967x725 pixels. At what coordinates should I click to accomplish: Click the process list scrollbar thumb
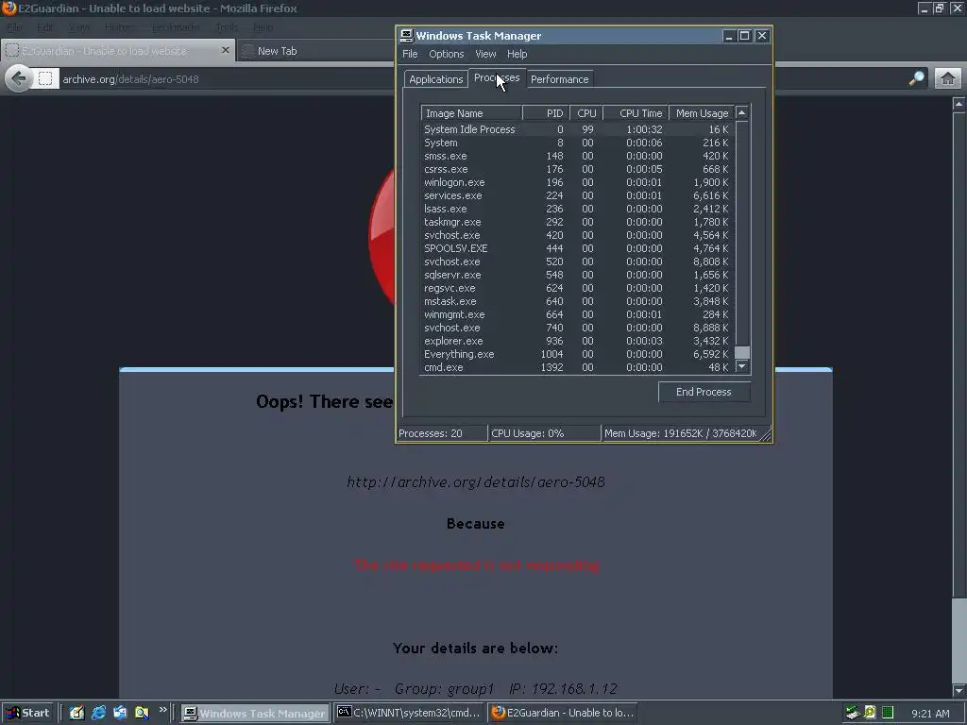742,352
